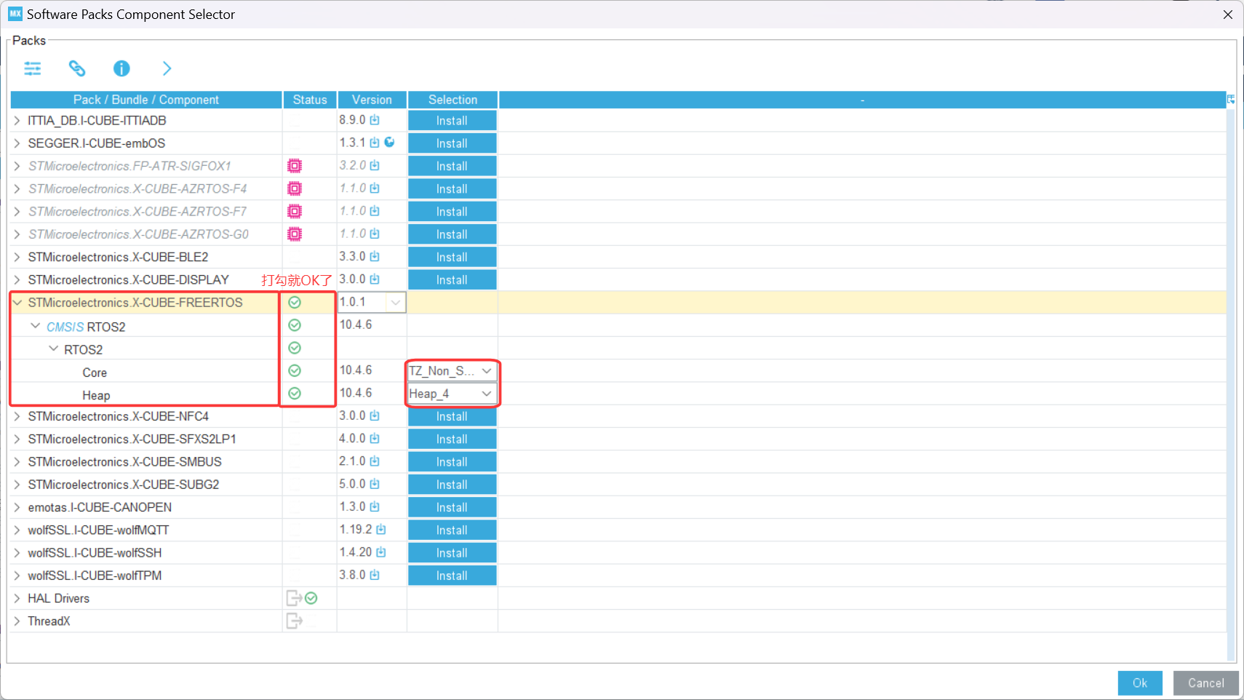
Task: Click the Version column header
Action: [372, 100]
